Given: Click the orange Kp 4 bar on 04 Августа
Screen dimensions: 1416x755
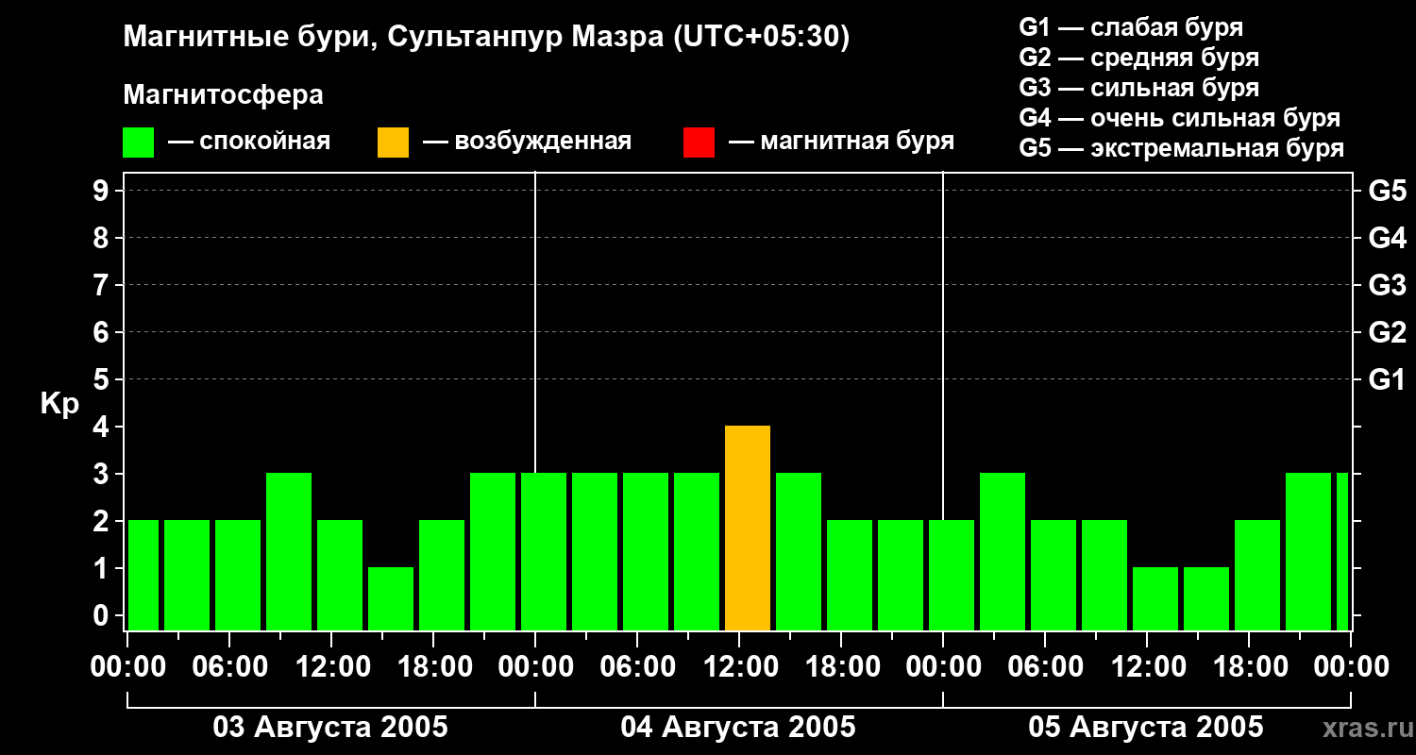Looking at the screenshot, I should (748, 528).
